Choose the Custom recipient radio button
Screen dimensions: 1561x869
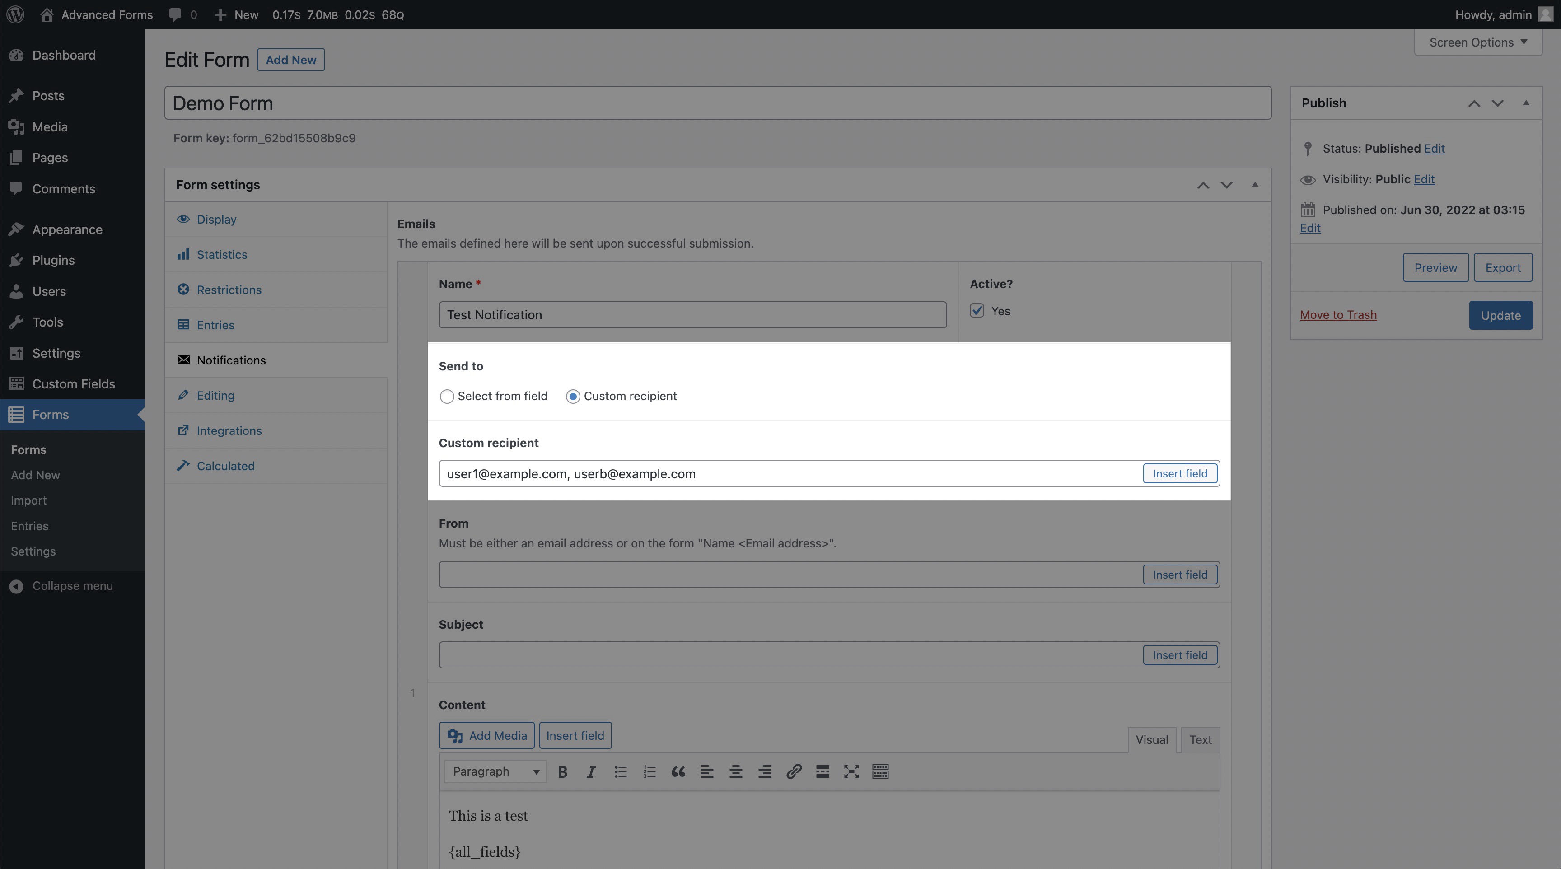point(573,396)
